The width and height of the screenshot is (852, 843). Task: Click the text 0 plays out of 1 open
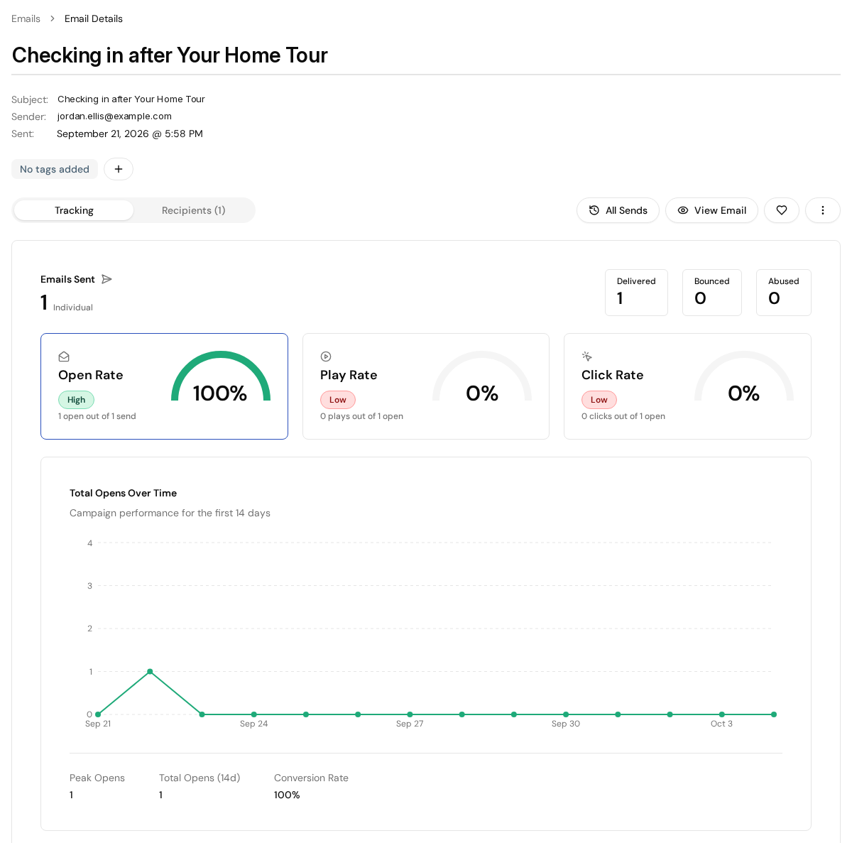361,416
